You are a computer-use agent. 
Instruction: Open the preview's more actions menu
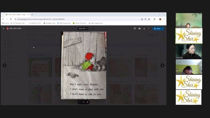149,28
